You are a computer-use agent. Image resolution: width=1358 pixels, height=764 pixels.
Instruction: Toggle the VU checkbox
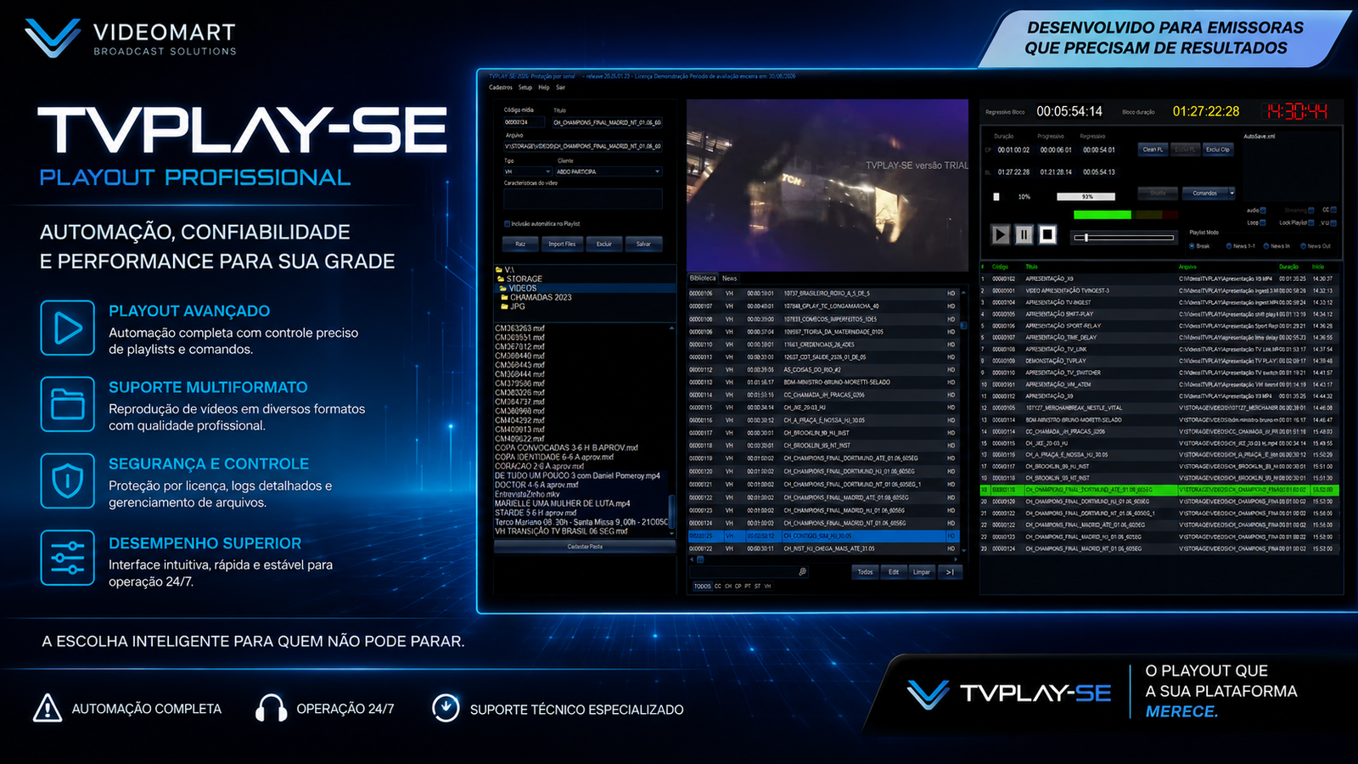[1333, 222]
